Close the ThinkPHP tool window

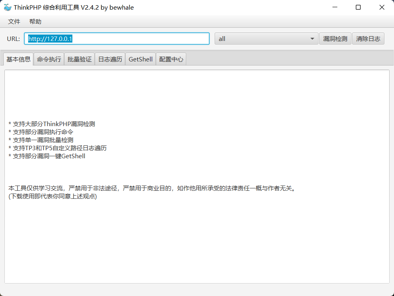(x=382, y=7)
